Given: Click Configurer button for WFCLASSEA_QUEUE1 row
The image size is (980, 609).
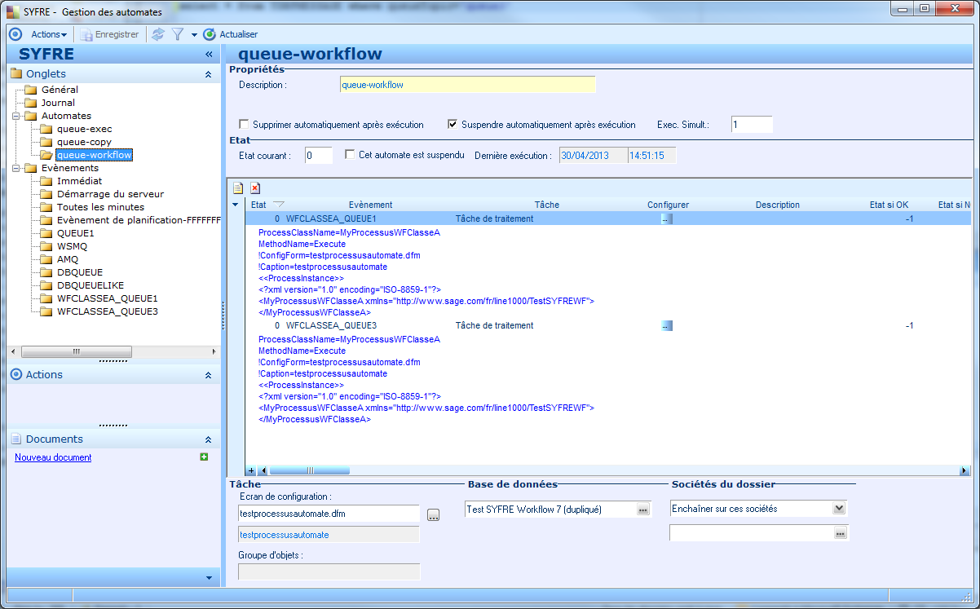Looking at the screenshot, I should (x=667, y=218).
